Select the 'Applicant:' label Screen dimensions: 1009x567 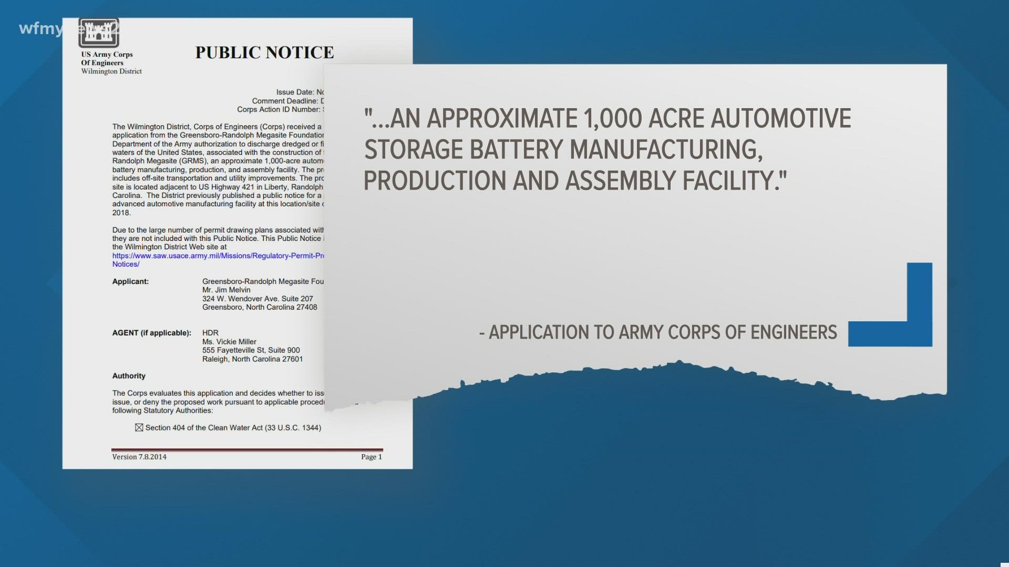(x=130, y=281)
